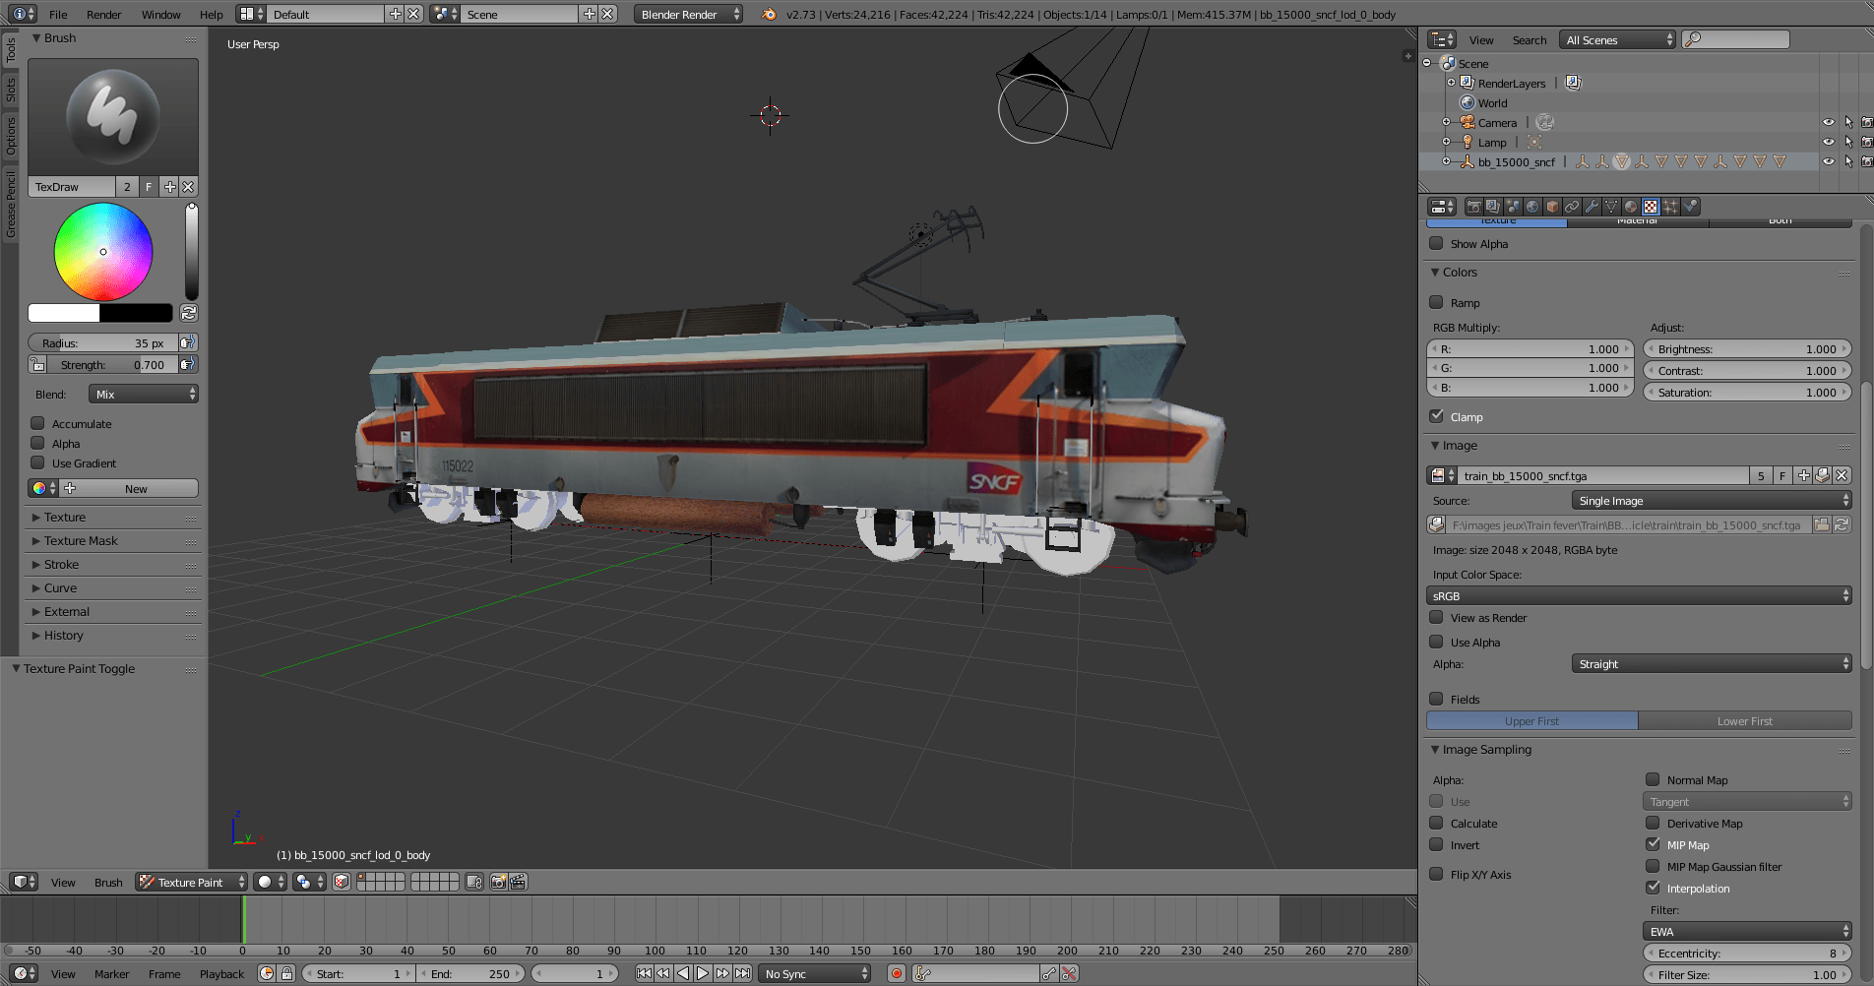Open the Object Constraints tab chain icon
The height and width of the screenshot is (986, 1874).
click(1572, 207)
